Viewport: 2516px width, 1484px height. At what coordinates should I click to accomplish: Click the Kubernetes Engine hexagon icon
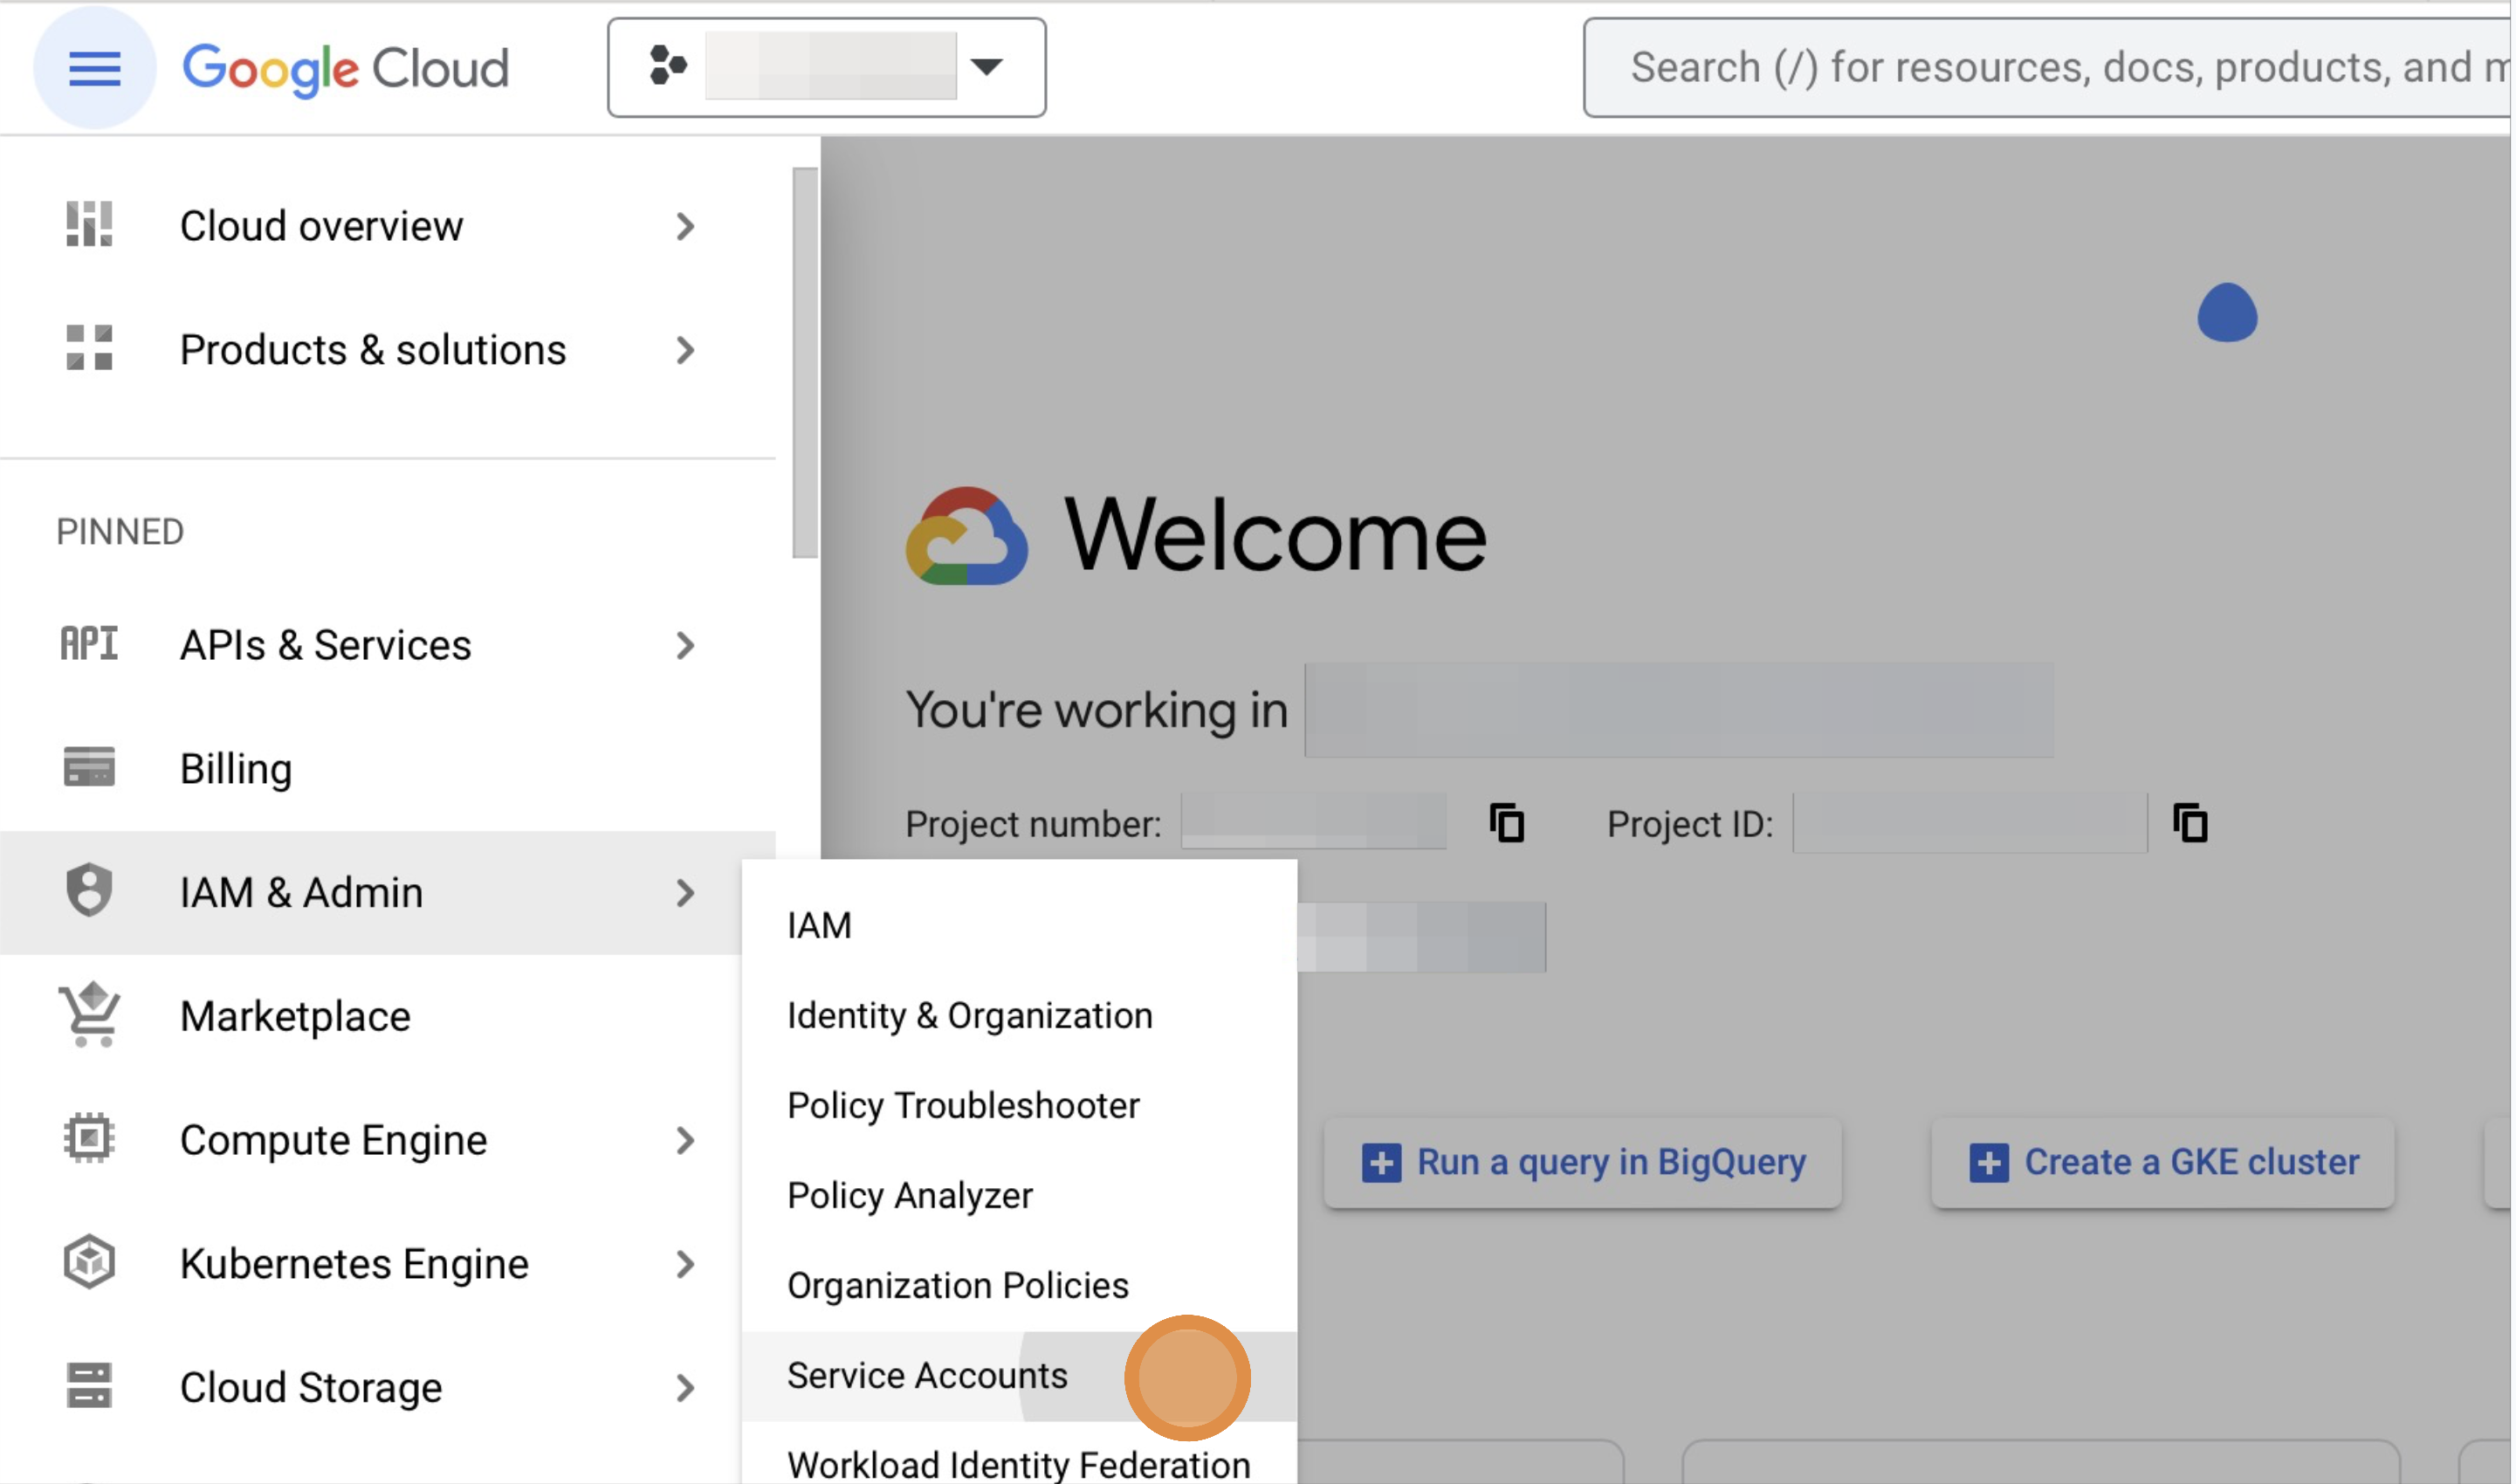pyautogui.click(x=88, y=1263)
